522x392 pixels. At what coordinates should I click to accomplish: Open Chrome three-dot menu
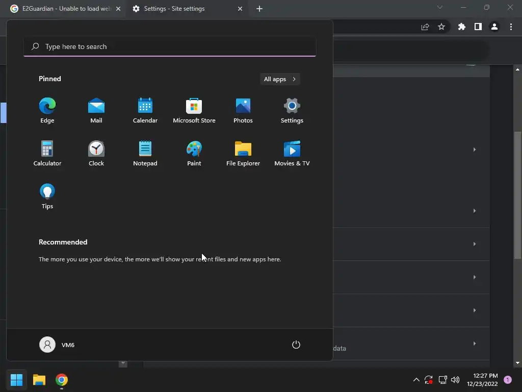coord(511,27)
